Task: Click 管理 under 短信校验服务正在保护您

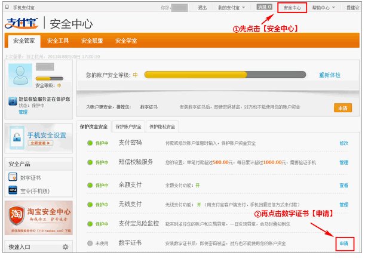Action: pos(23,112)
